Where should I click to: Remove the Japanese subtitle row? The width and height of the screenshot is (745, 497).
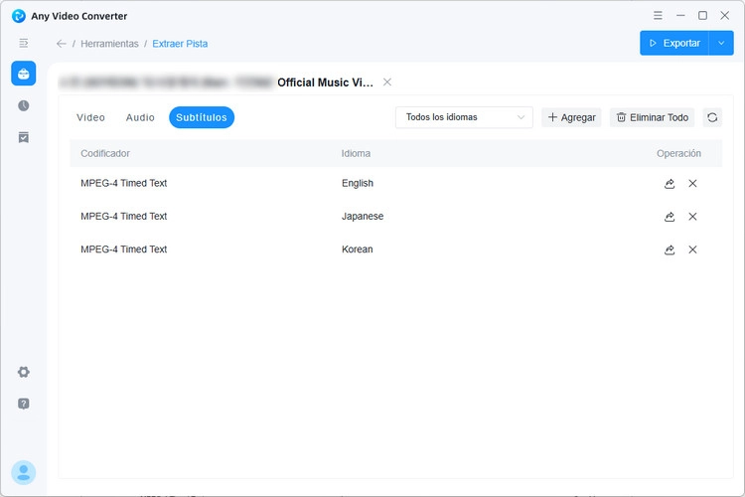692,217
